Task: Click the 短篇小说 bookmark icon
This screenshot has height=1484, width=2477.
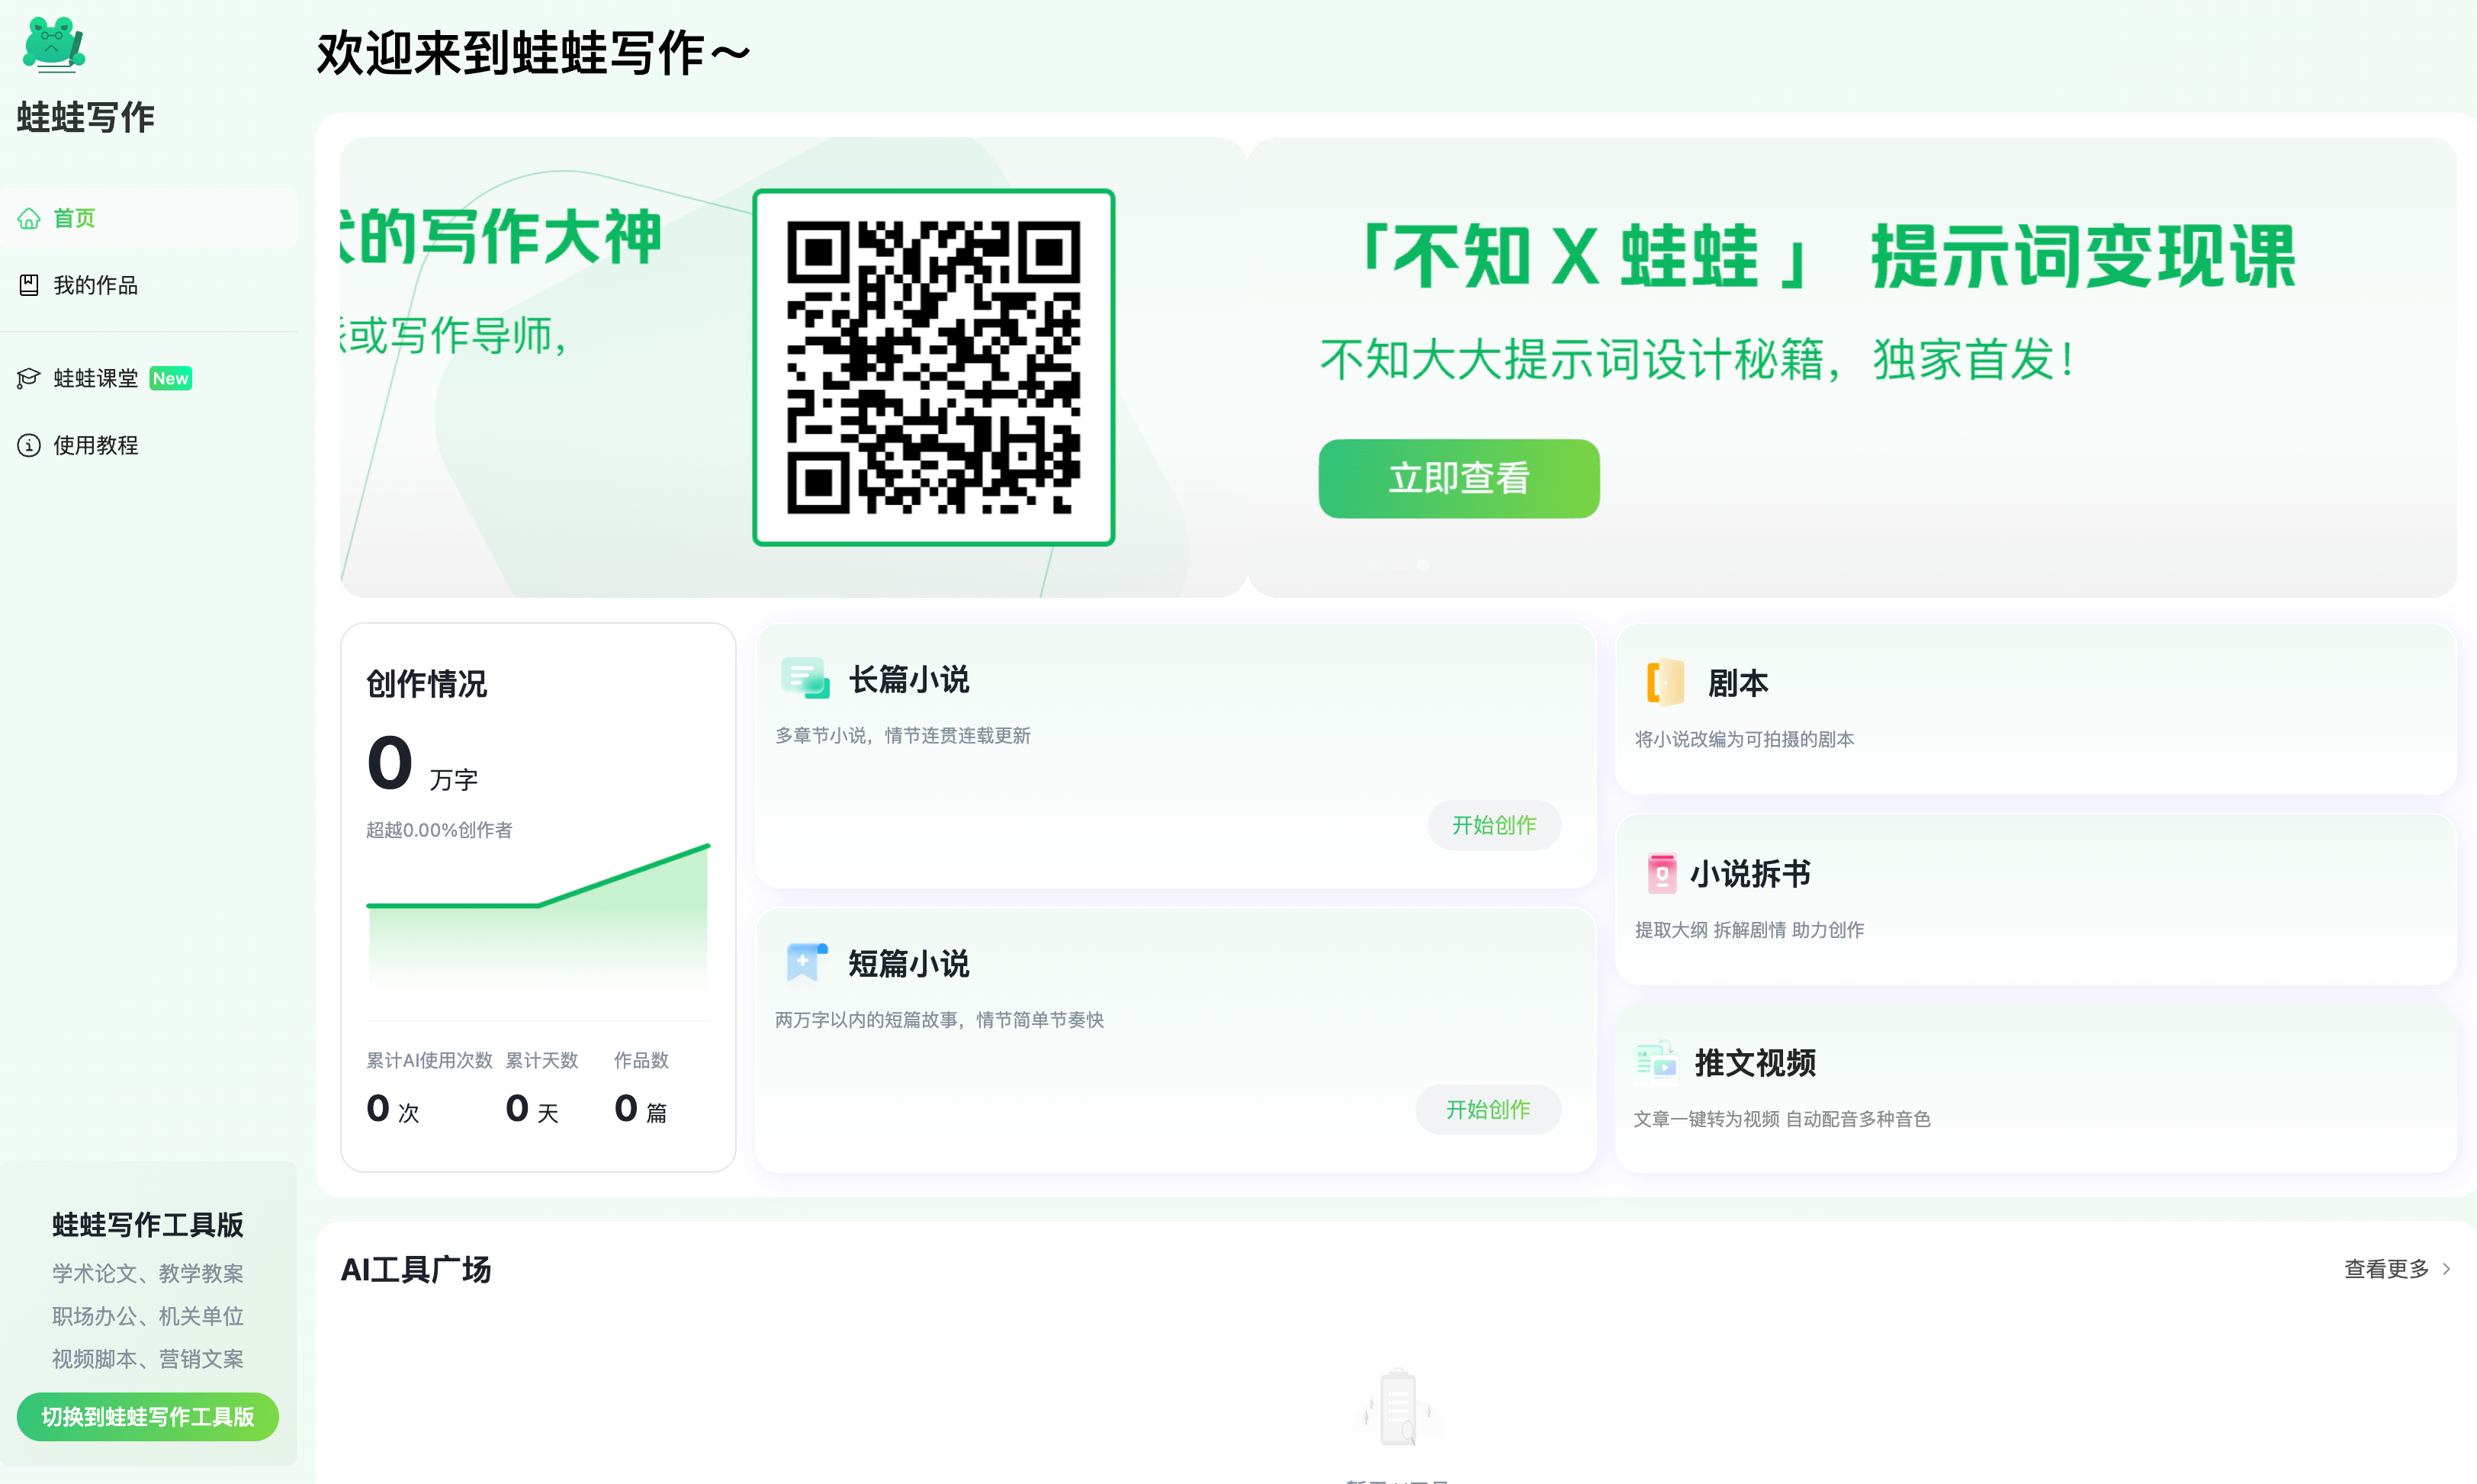Action: 806,962
